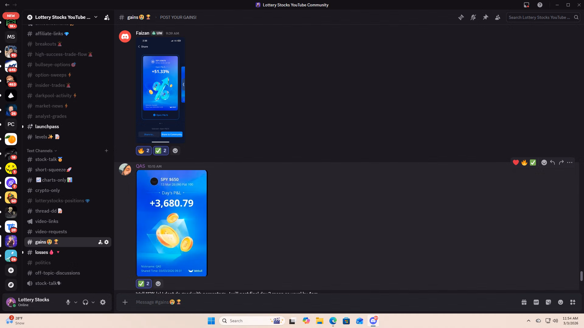Open user settings gear icon

pos(103,302)
